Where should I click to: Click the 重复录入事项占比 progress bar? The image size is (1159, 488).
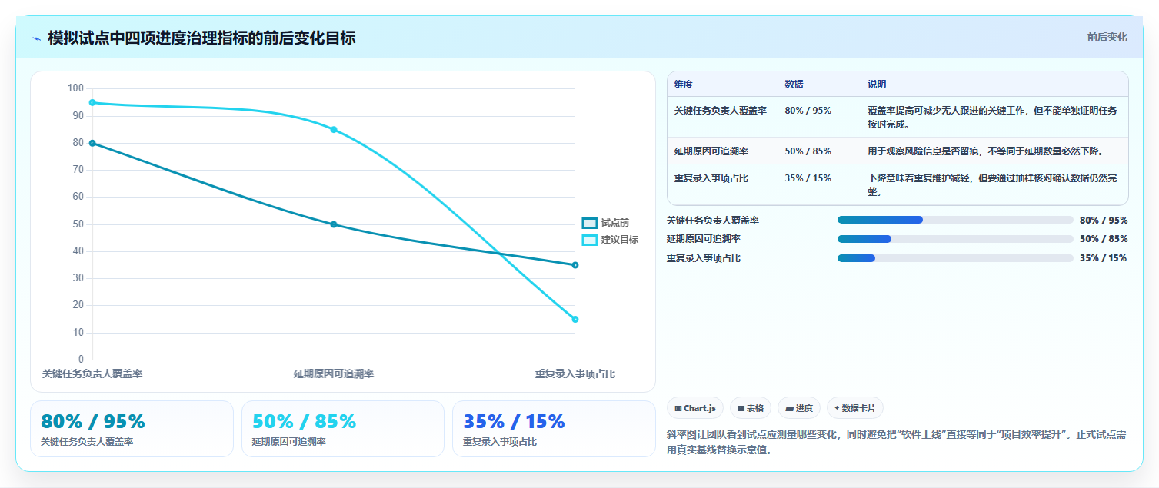point(955,258)
